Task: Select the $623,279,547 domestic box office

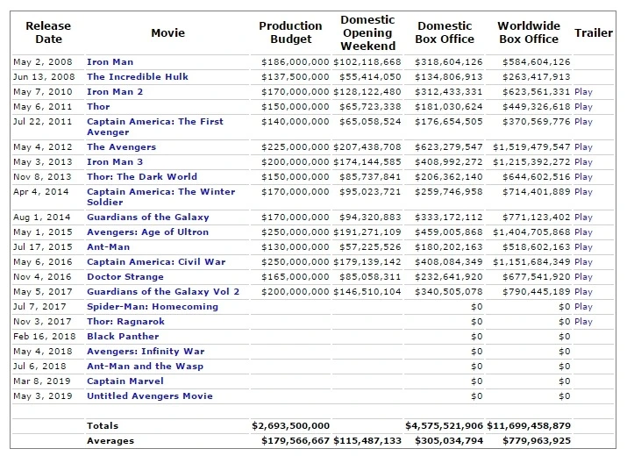Action: [x=449, y=147]
